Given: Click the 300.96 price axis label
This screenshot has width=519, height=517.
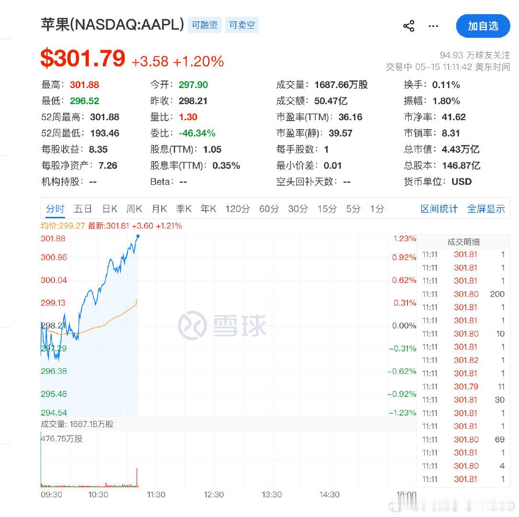Looking at the screenshot, I should [x=54, y=258].
